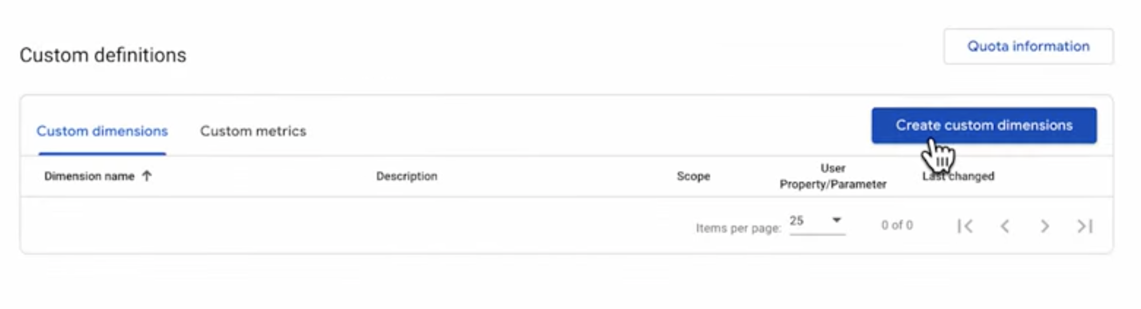Go to the first page of results
1141x309 pixels.
pyautogui.click(x=965, y=226)
